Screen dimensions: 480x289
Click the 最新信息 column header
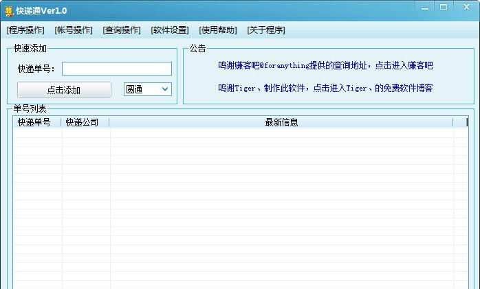click(281, 122)
